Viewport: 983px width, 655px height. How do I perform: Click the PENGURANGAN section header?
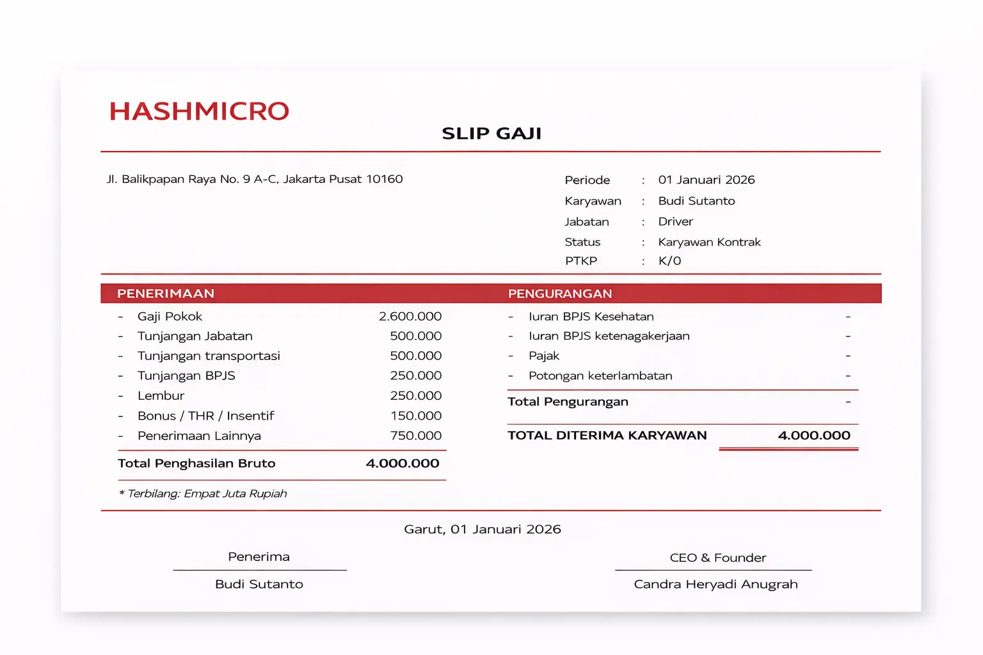(560, 293)
